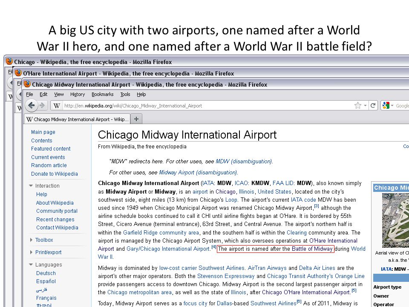The width and height of the screenshot is (409, 307).
Task: Open the Delta Air Lines link
Action: pos(317,268)
